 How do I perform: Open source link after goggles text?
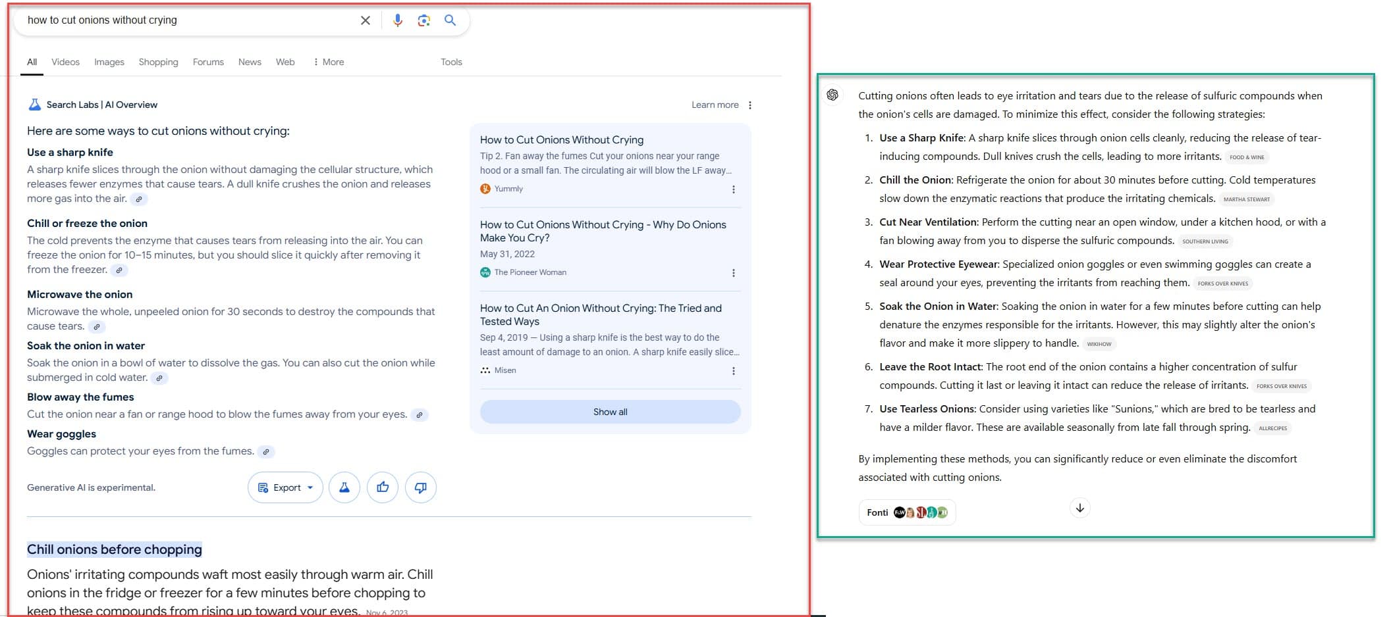[266, 452]
